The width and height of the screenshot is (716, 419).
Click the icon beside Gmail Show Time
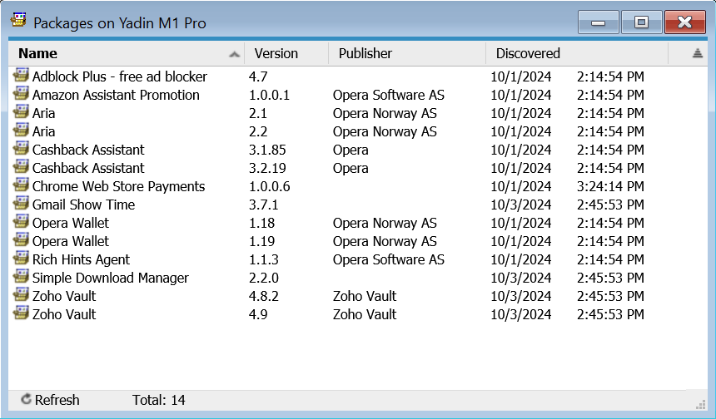pos(21,204)
